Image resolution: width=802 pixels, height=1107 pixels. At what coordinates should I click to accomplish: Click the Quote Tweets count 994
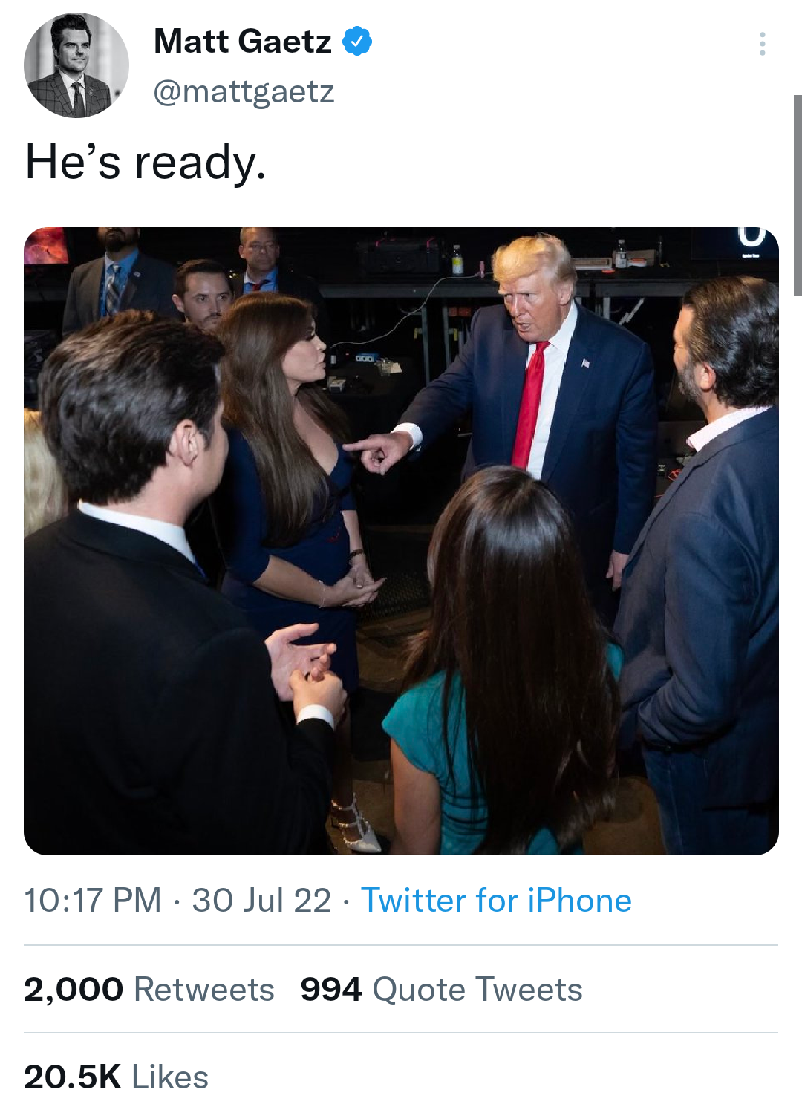[331, 989]
